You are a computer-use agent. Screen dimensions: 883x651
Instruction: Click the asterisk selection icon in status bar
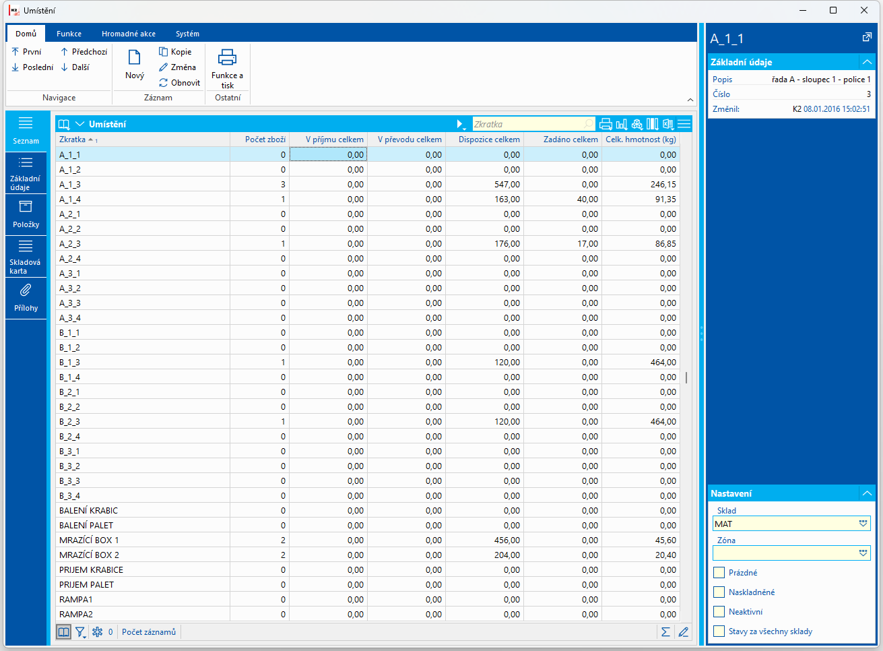[97, 632]
